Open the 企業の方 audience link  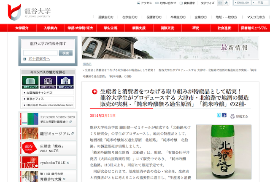point(201,17)
